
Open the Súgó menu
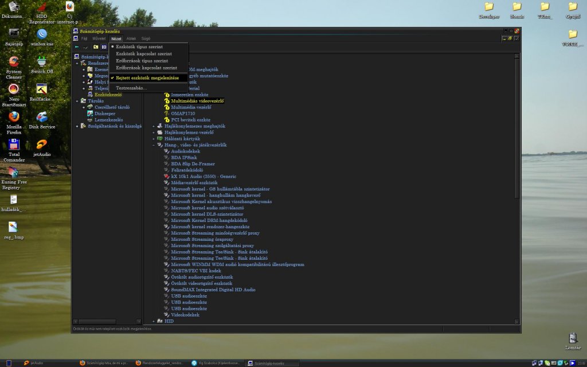pos(146,38)
